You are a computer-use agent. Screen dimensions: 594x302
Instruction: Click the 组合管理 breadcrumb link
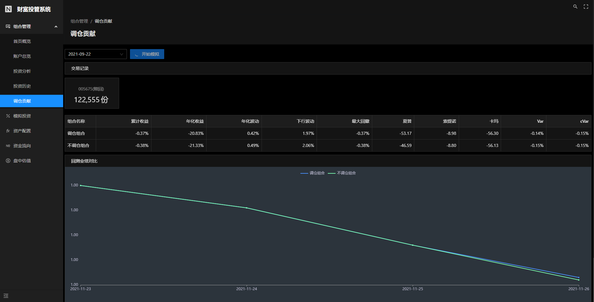click(x=79, y=21)
